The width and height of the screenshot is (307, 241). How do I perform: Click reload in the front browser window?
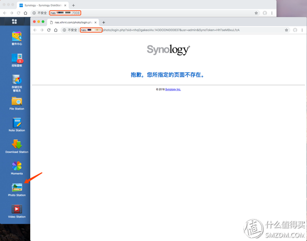[x=49, y=30]
